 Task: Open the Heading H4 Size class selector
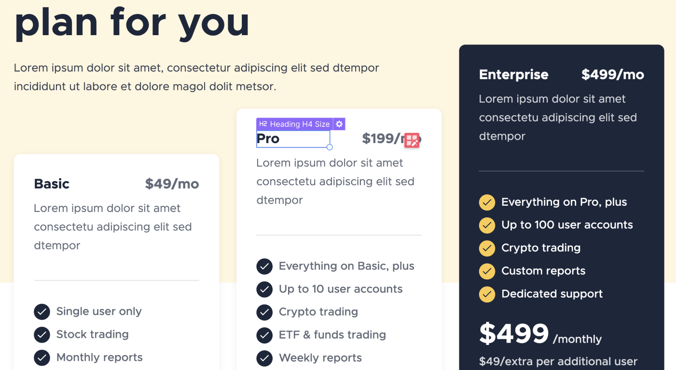[299, 124]
